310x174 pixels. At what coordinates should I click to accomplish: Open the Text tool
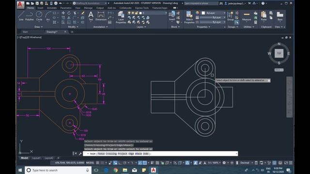coord(91,16)
